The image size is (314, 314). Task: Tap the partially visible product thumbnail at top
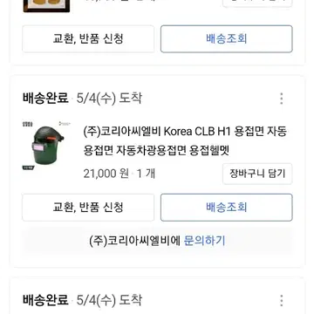coord(46,6)
